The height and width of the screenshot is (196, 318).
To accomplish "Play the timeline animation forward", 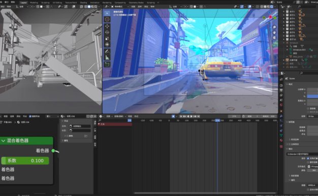I will (x=191, y=116).
